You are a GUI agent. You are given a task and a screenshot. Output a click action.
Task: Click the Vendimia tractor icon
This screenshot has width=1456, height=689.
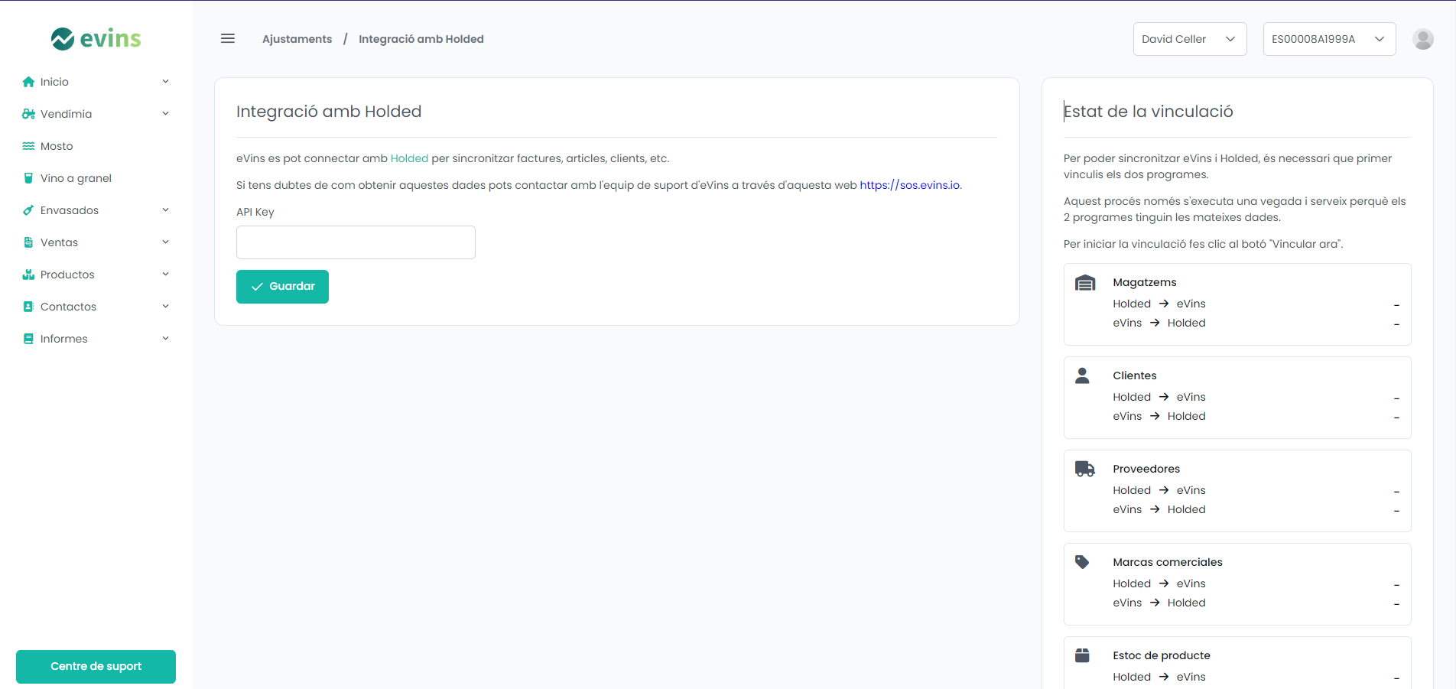coord(28,114)
